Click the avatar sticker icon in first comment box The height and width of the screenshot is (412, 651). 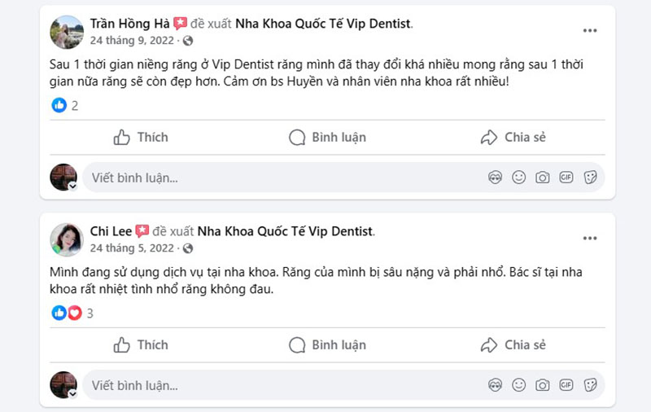(495, 178)
